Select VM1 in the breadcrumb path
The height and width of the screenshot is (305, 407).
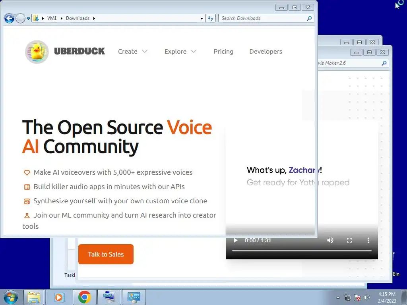[52, 18]
